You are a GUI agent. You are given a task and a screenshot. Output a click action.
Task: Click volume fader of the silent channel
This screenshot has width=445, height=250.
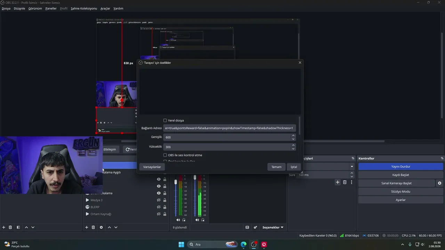point(176,182)
